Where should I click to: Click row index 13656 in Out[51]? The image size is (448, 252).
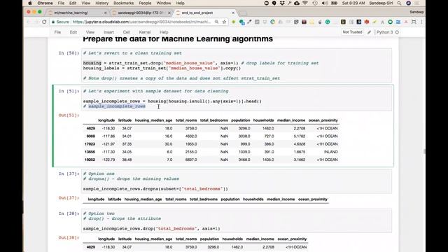[90, 152]
